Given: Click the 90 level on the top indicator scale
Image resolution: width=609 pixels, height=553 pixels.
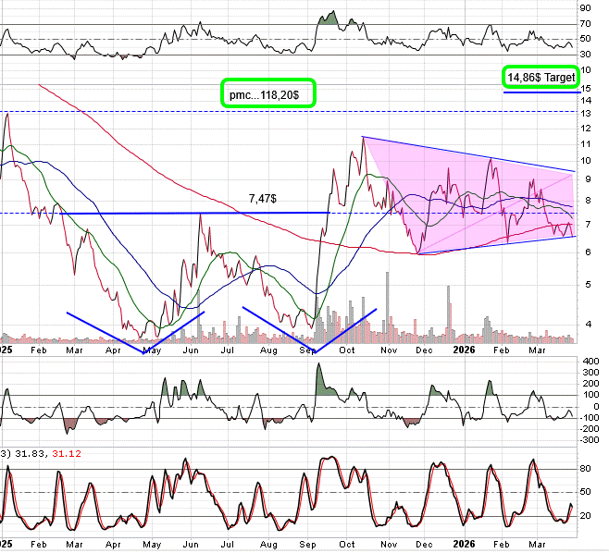Looking at the screenshot, I should [x=585, y=9].
